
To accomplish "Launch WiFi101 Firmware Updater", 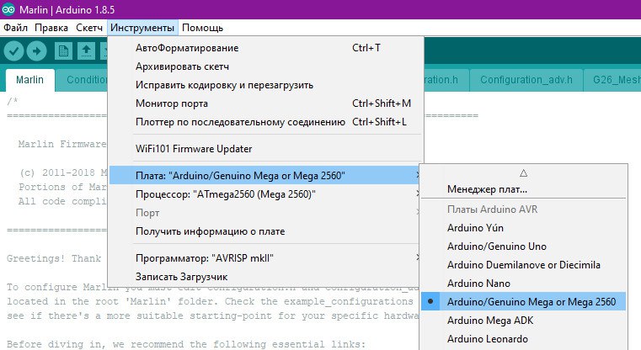I will pyautogui.click(x=265, y=149).
